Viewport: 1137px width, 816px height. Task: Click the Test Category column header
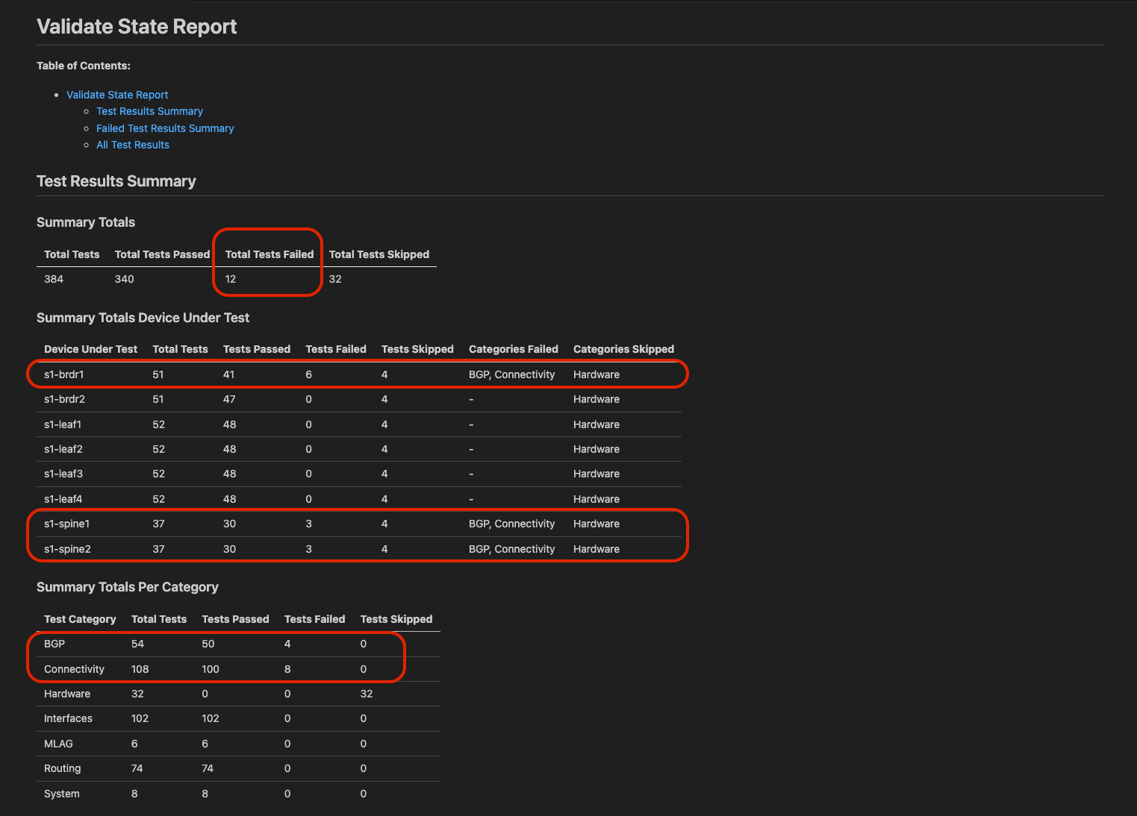point(80,619)
